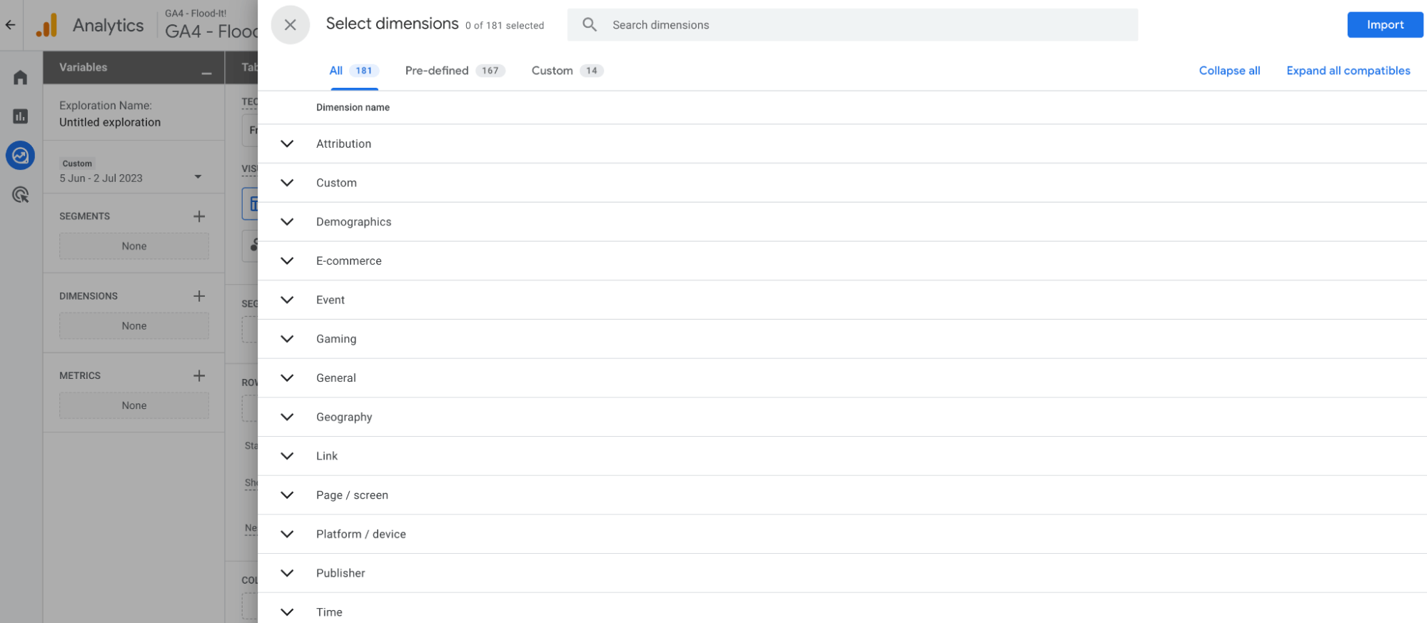Expand the Geography category chevron

pos(287,417)
